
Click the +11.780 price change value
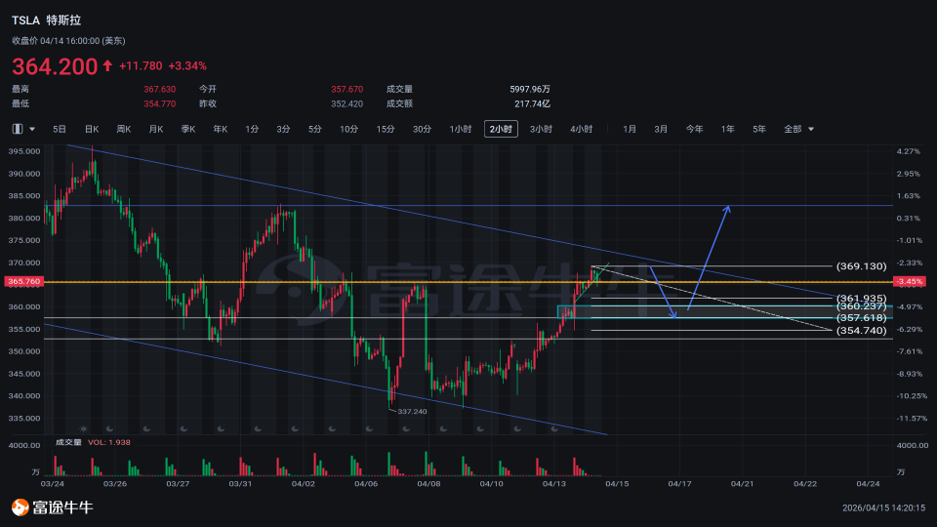141,65
